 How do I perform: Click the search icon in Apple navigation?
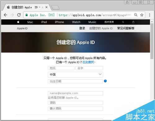123,22
